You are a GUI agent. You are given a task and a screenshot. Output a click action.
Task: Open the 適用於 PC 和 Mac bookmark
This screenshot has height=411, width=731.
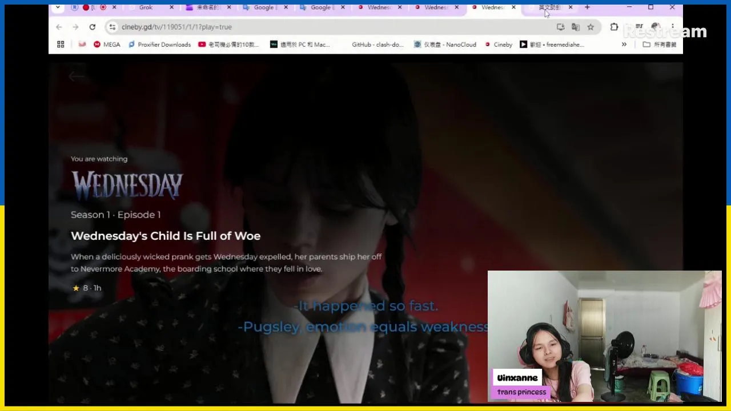pos(300,45)
